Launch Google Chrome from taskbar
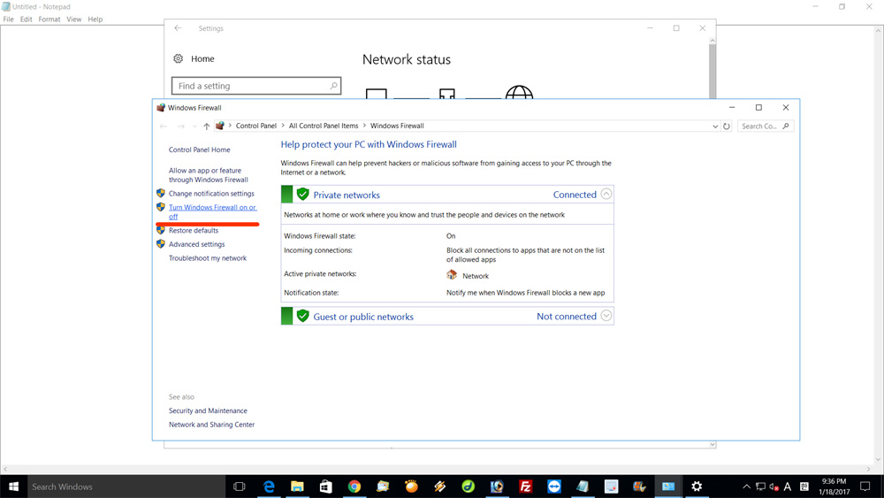 coord(354,487)
